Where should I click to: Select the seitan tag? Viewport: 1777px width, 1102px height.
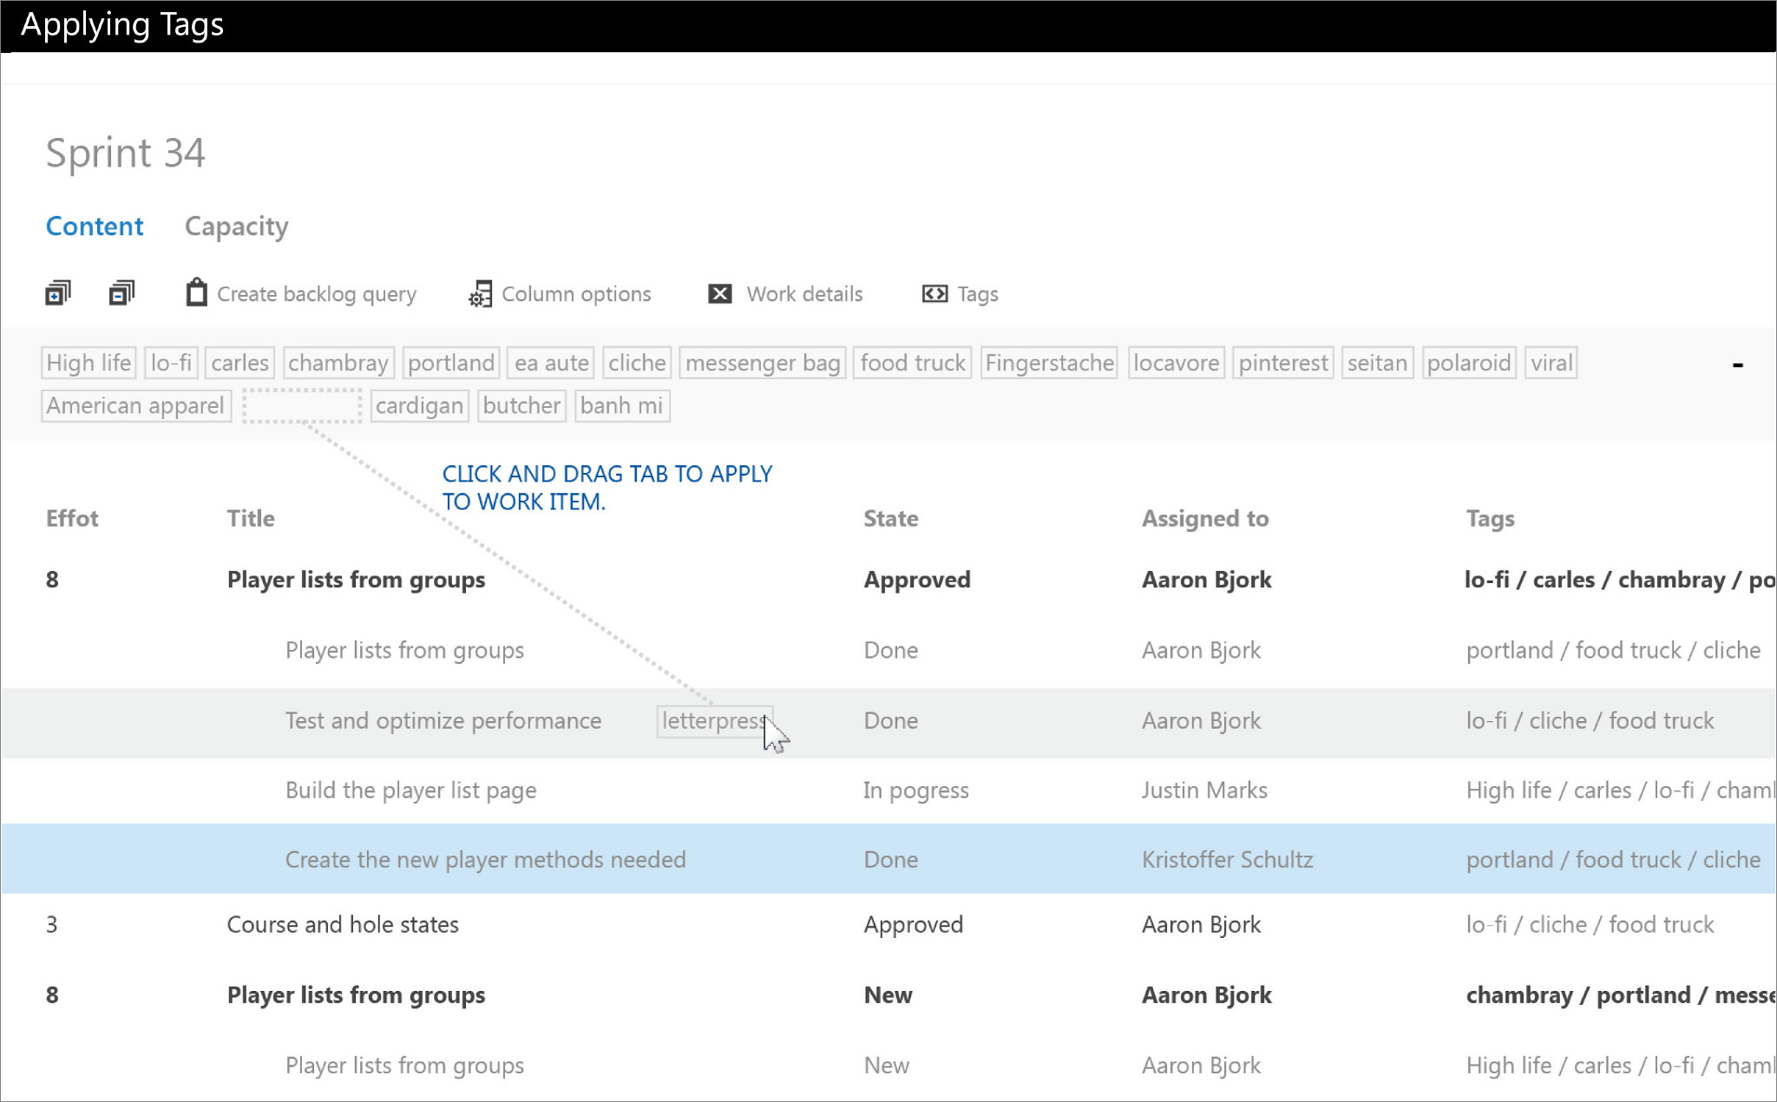point(1378,363)
